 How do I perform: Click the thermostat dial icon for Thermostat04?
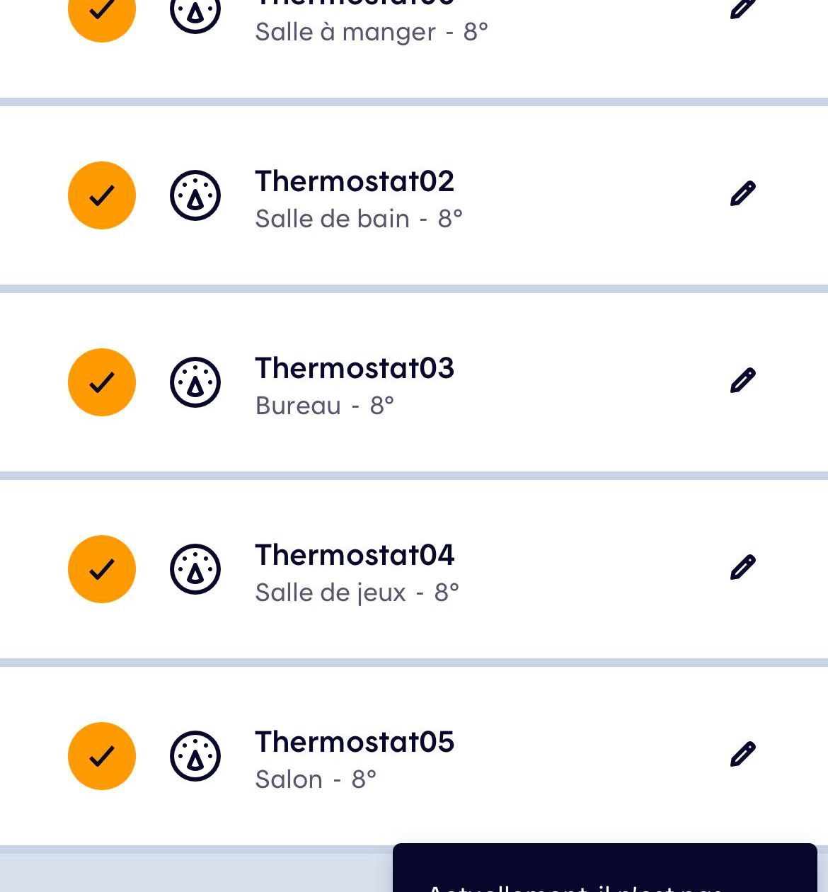[195, 569]
